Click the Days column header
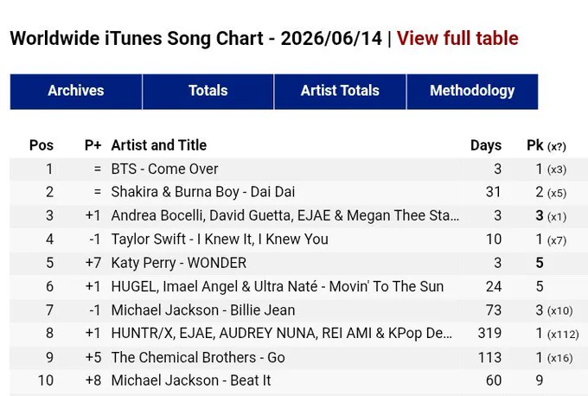 [x=486, y=145]
